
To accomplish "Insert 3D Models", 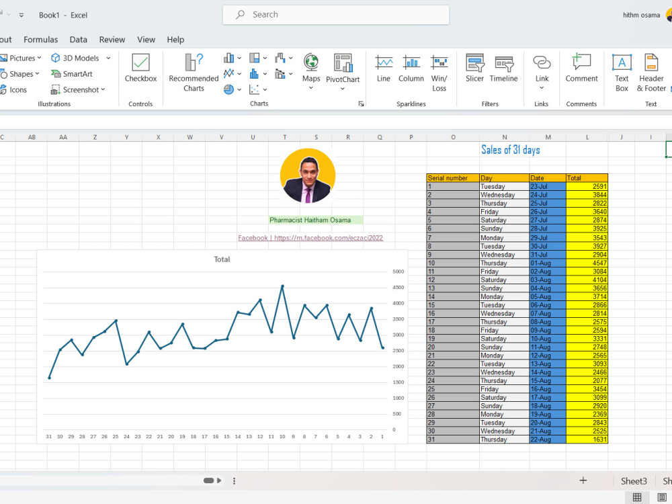I will 75,58.
